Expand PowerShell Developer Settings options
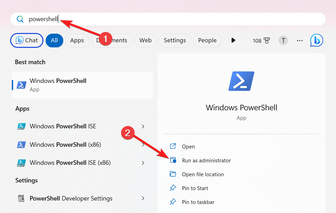Viewport: 336px width, 213px height. click(x=143, y=198)
